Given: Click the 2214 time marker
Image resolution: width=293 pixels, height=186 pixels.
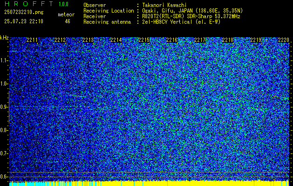Looking at the screenshot, I should coord(116,40).
